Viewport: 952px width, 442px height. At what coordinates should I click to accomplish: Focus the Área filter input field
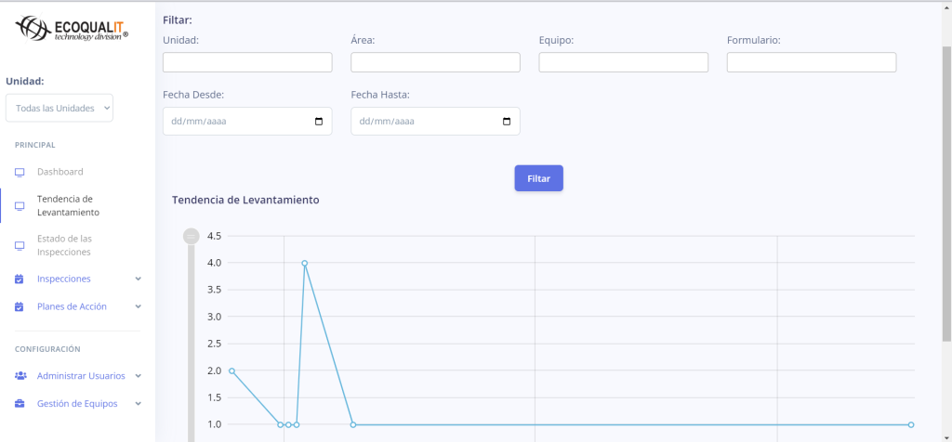(435, 62)
